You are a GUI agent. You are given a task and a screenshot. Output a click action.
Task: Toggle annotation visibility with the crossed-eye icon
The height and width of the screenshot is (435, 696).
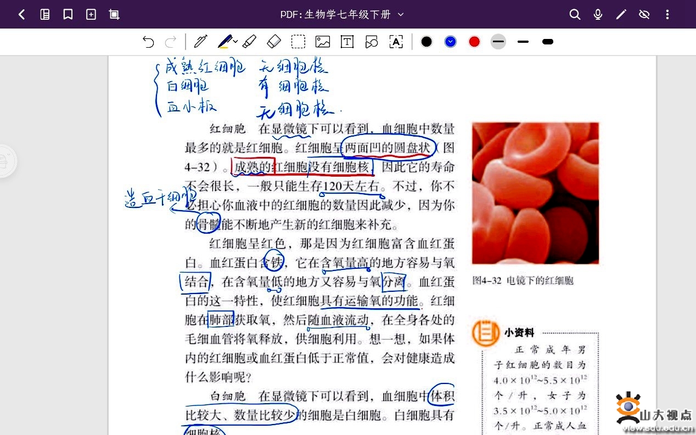pyautogui.click(x=644, y=14)
